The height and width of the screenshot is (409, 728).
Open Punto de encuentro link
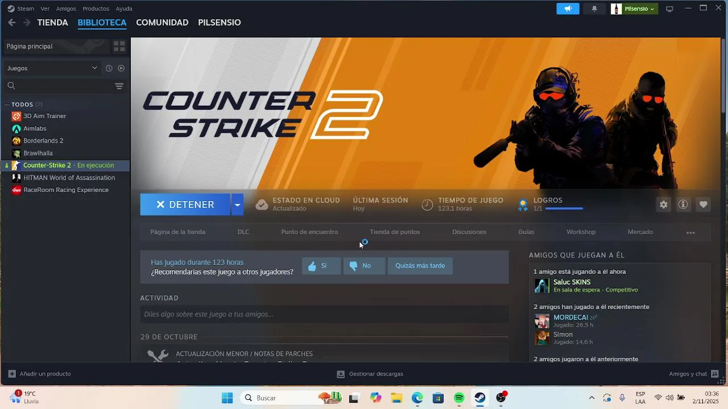click(x=309, y=232)
